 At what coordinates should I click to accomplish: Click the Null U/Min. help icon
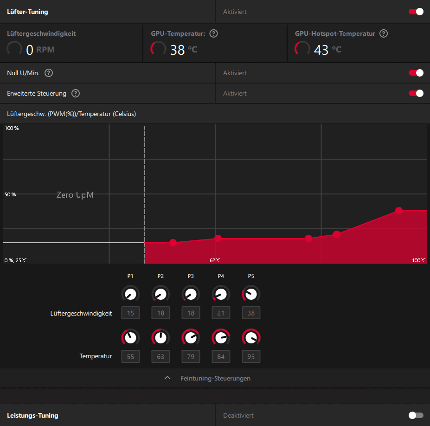(49, 73)
